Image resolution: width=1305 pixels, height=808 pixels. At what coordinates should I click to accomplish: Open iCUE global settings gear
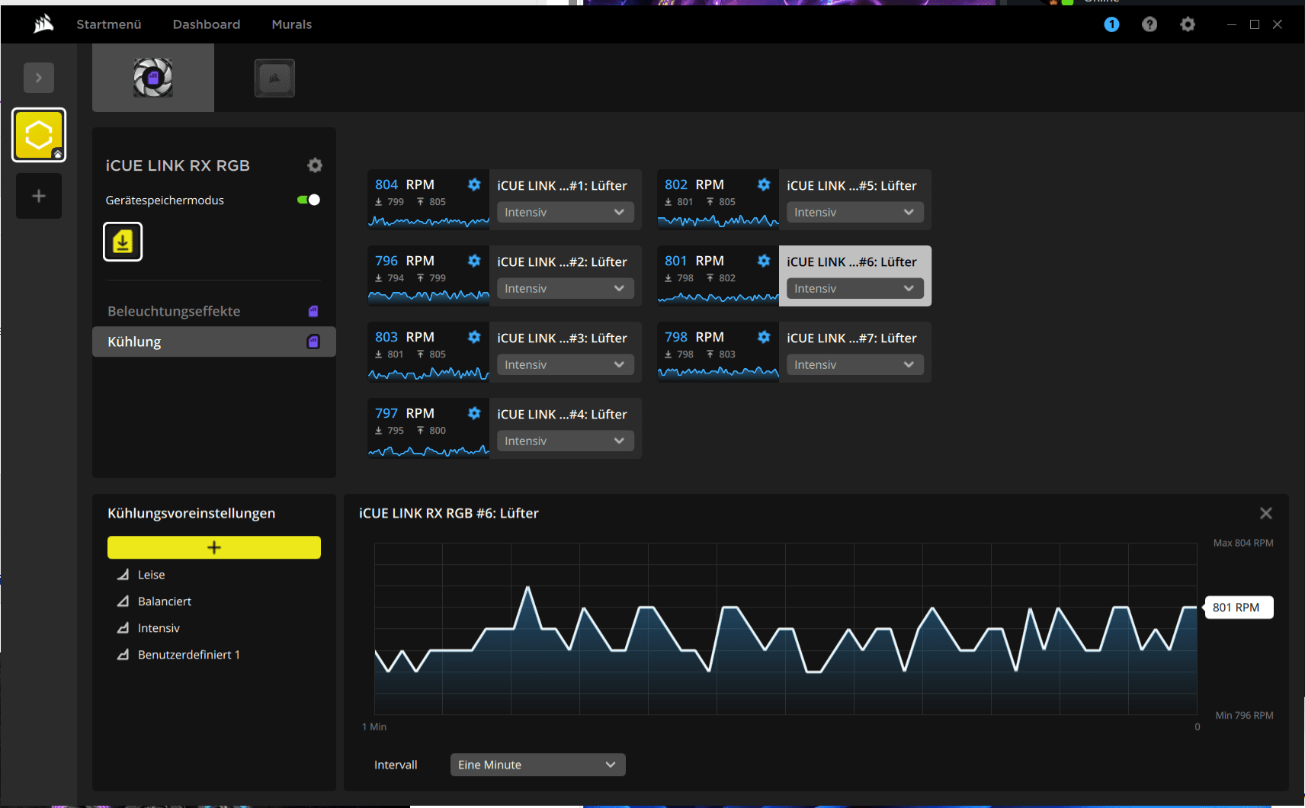[x=1188, y=24]
